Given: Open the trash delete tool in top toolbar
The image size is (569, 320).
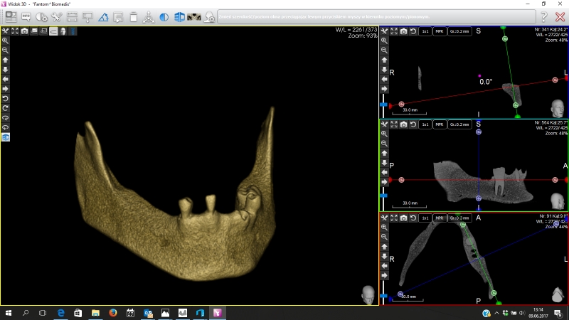Looking at the screenshot, I should 134,16.
